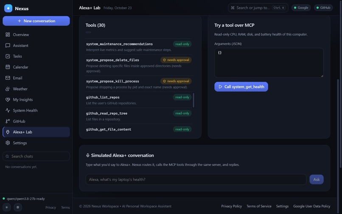Select the github_list_repos tool
Viewport: 342px width, 214px height.
[139, 100]
